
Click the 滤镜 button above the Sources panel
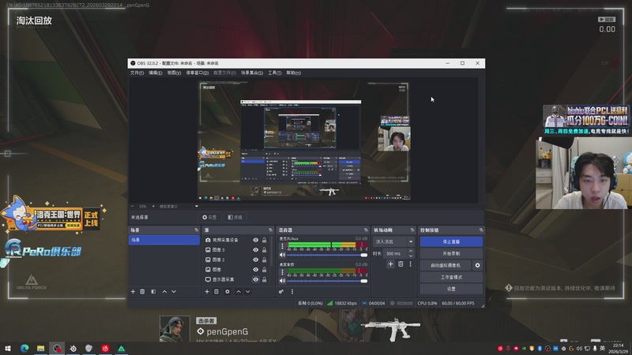tap(235, 218)
